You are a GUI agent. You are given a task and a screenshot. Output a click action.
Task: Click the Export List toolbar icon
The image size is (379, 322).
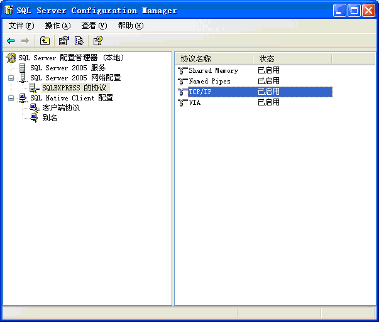pyautogui.click(x=79, y=41)
